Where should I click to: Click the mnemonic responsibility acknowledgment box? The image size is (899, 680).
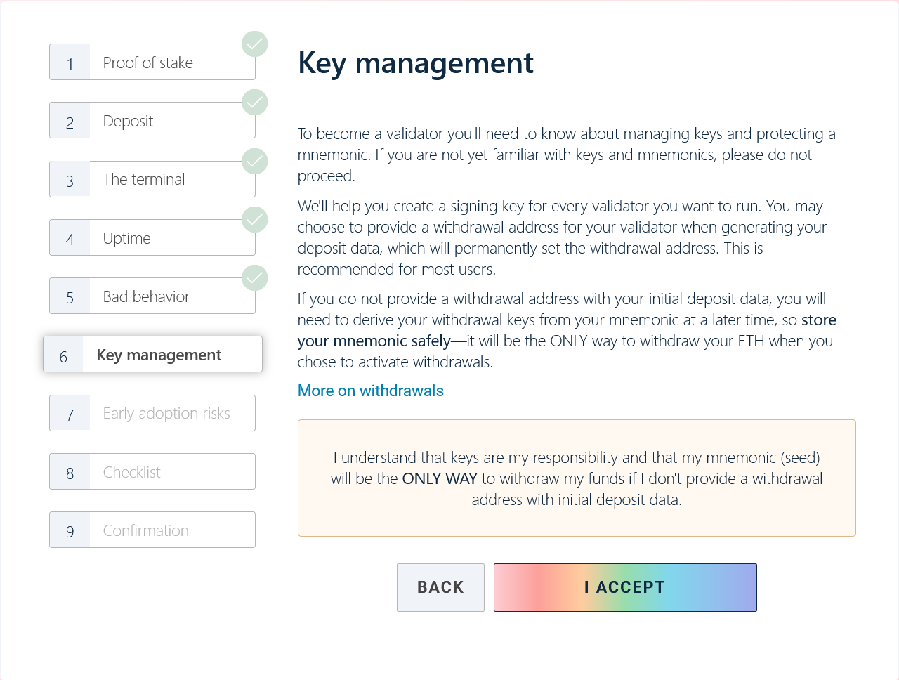coord(577,478)
